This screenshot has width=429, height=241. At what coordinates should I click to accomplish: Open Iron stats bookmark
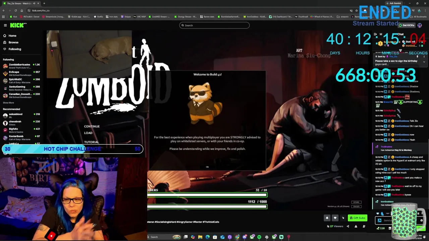112,17
